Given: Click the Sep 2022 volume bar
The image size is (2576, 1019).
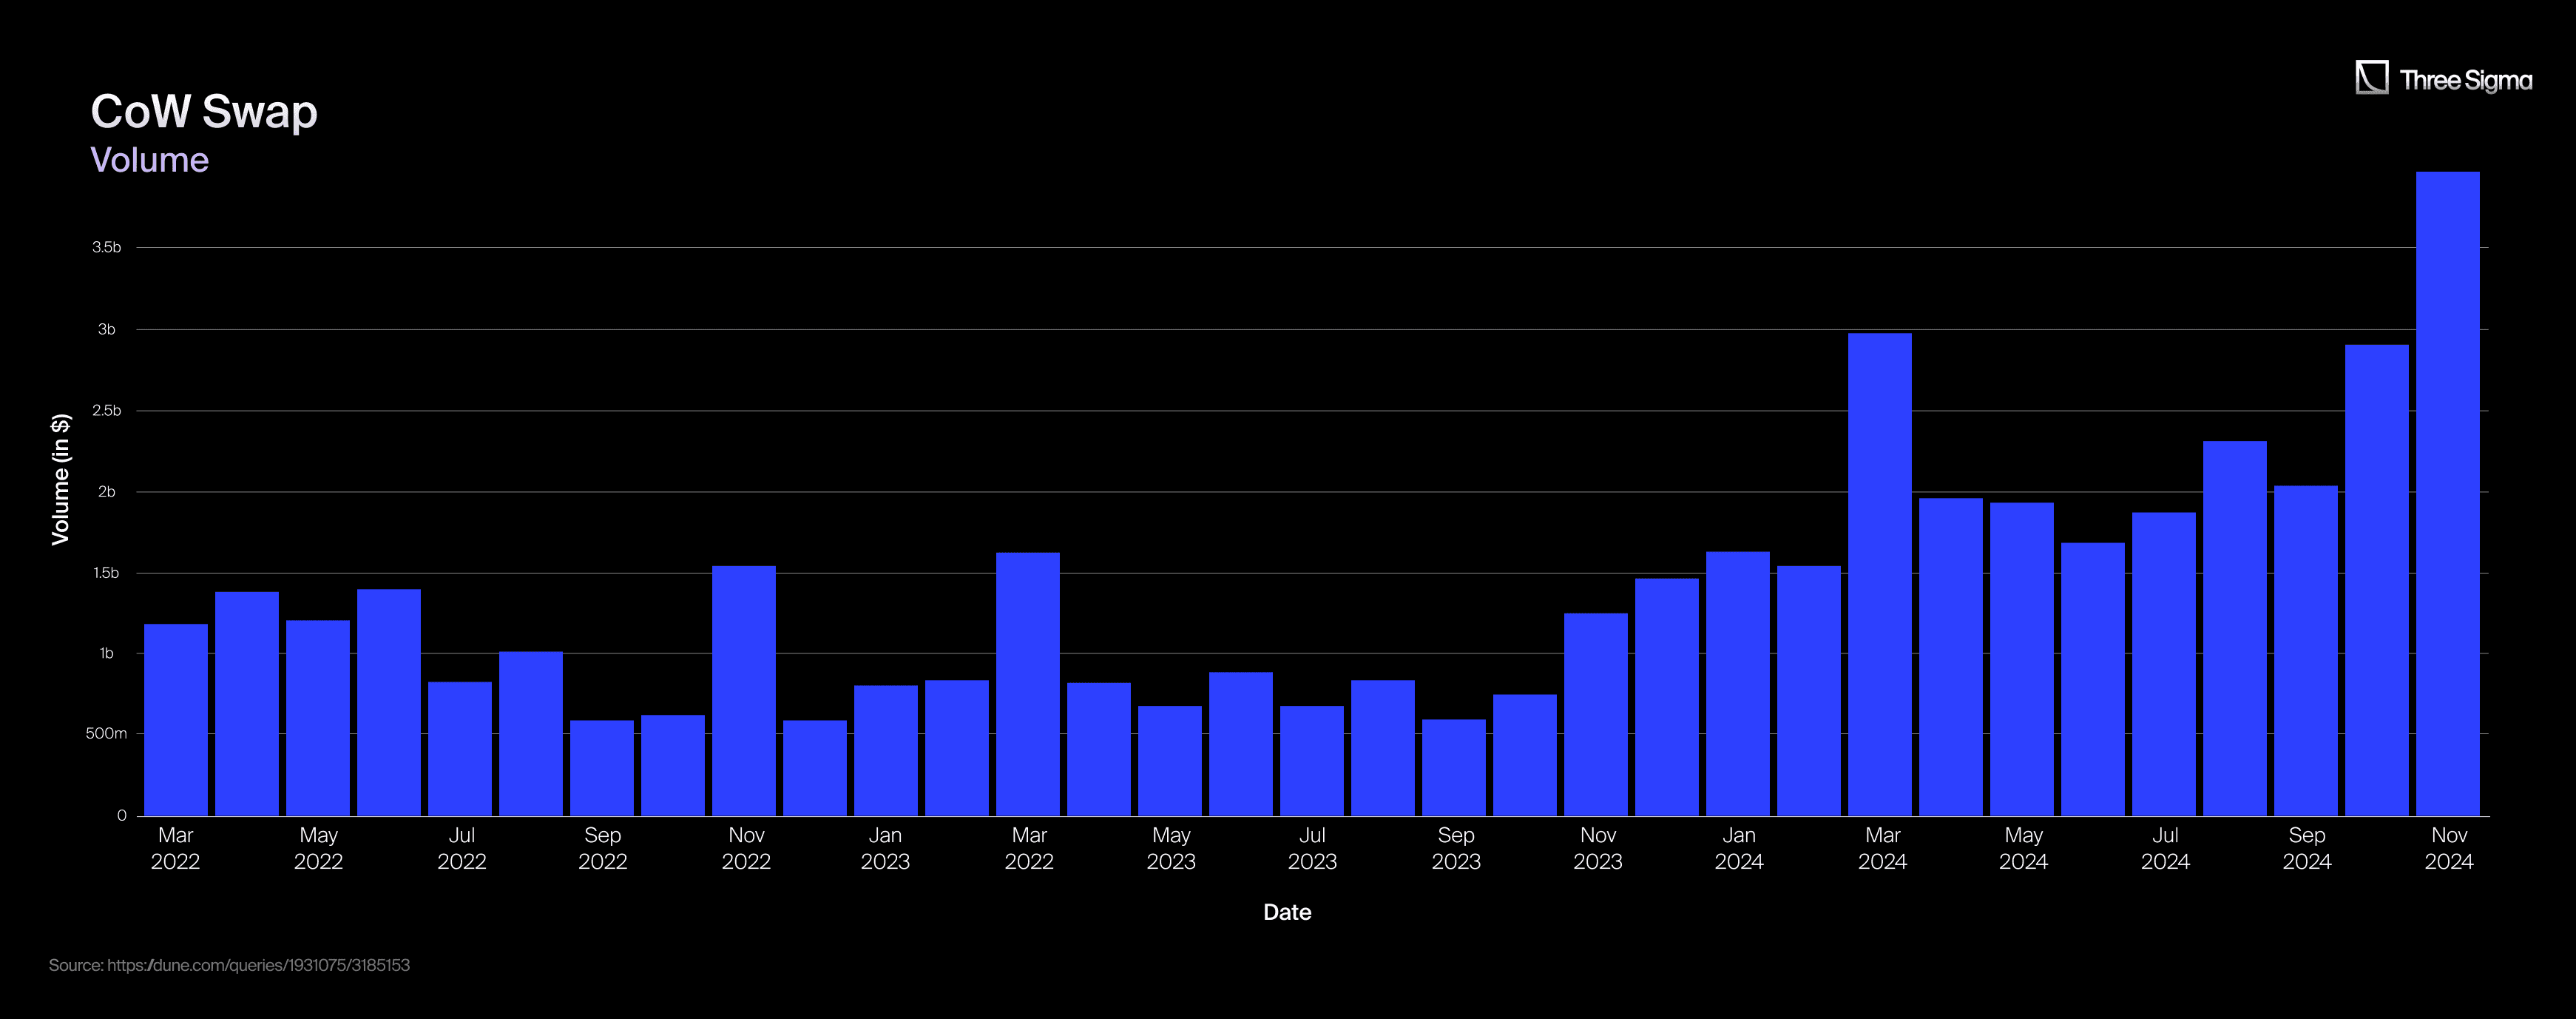Looking at the screenshot, I should pyautogui.click(x=602, y=767).
